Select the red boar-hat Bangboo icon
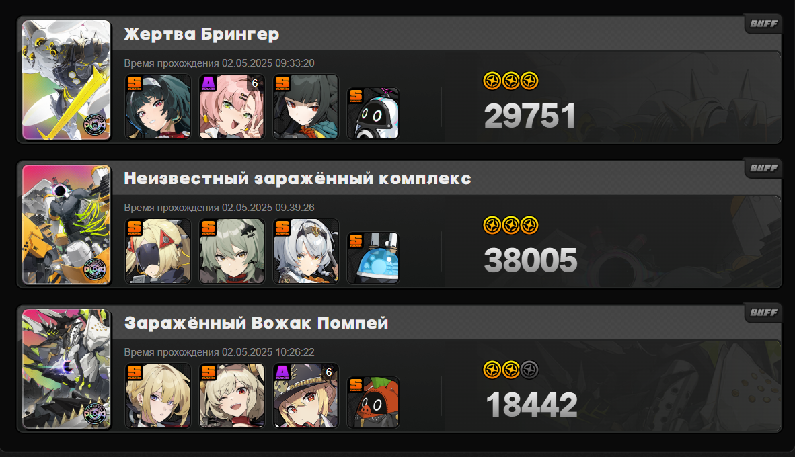Image resolution: width=795 pixels, height=457 pixels. pyautogui.click(x=373, y=403)
